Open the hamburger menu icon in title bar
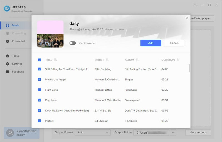 pyautogui.click(x=195, y=5)
